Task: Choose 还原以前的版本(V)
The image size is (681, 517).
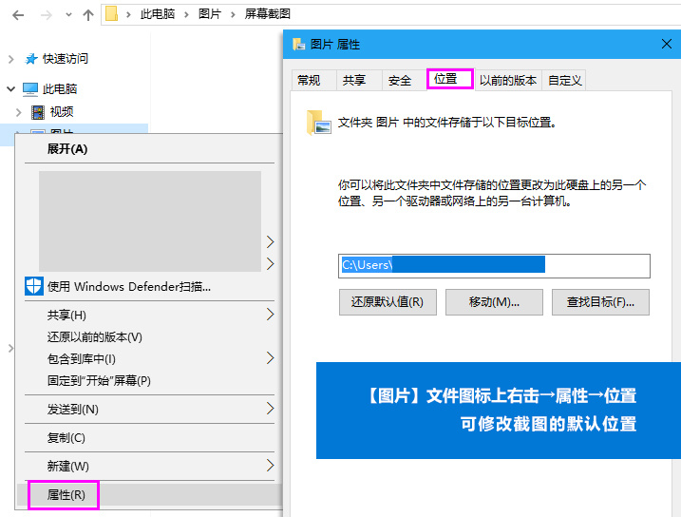Action: 149,337
